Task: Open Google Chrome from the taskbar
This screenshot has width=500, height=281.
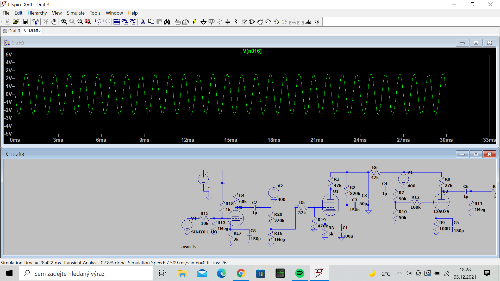Action: click(241, 273)
